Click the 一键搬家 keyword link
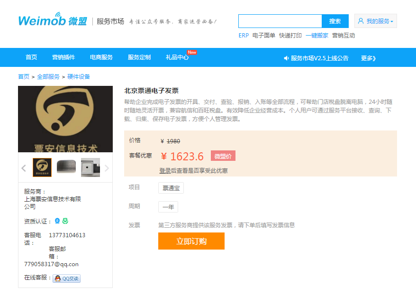Image resolution: width=416 pixels, height=297 pixels. [317, 35]
